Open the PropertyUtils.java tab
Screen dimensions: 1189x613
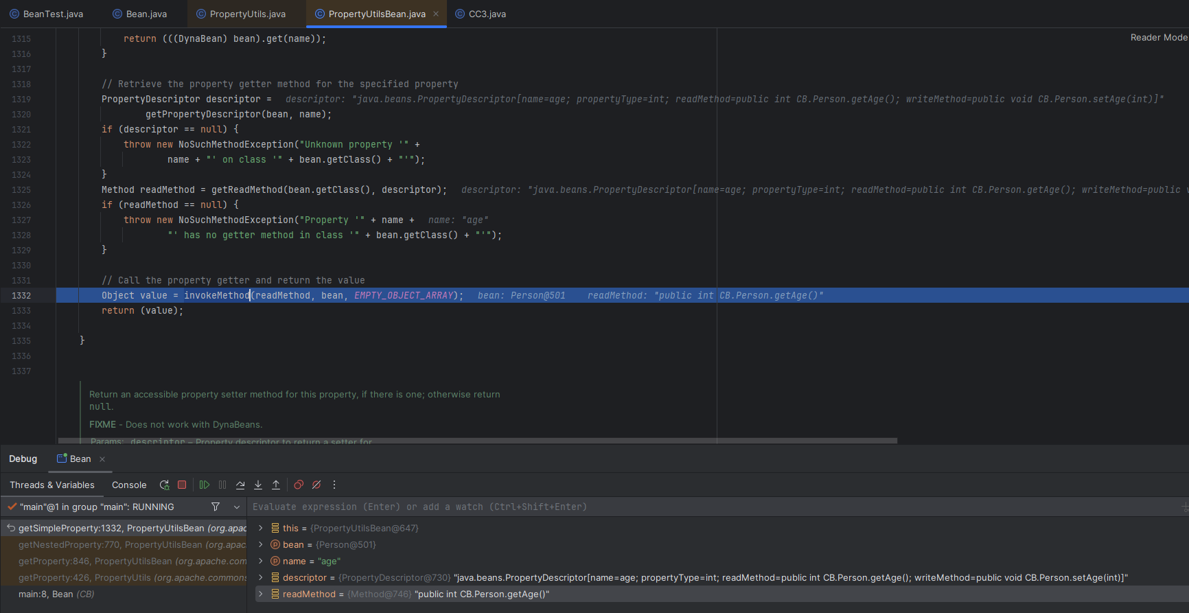[241, 14]
